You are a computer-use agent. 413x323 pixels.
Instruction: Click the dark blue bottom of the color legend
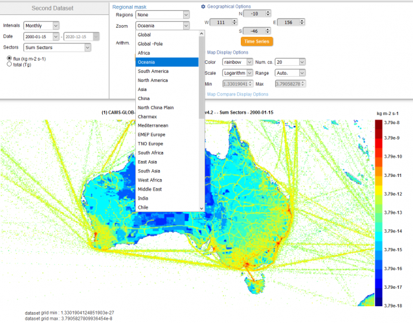[x=379, y=302]
